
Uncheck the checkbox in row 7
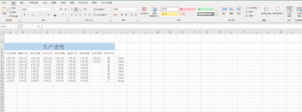click(x=109, y=58)
